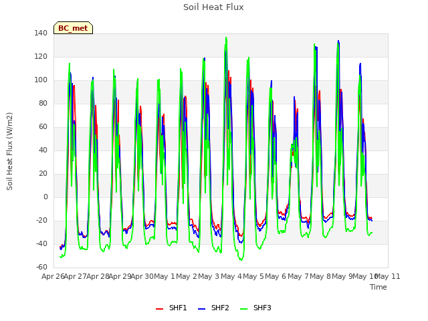Click the Apr 26 x-axis date label
The height and width of the screenshot is (321, 428).
coord(53,276)
